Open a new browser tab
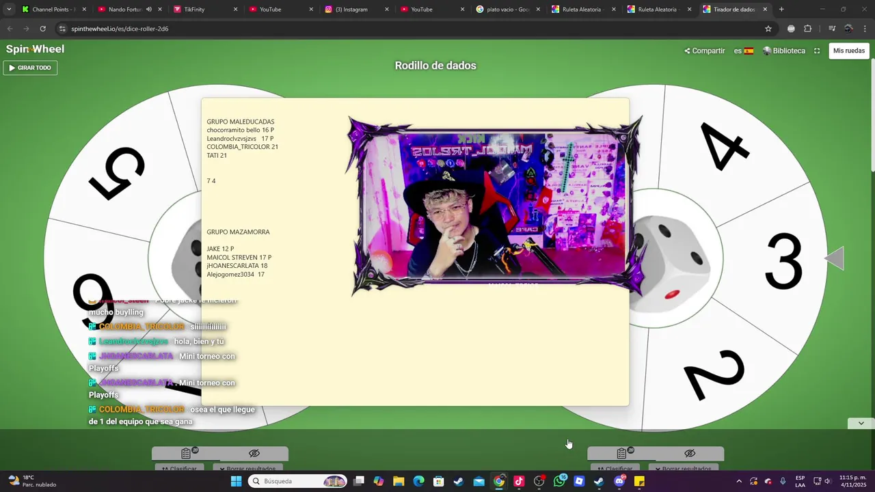The height and width of the screenshot is (492, 875). pos(781,10)
